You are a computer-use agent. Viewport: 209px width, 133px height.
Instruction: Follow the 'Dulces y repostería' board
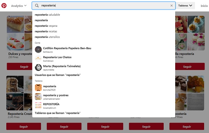(x=20, y=66)
